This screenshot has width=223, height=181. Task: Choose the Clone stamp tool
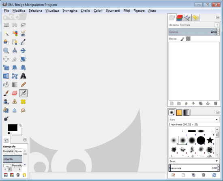click(15, 102)
